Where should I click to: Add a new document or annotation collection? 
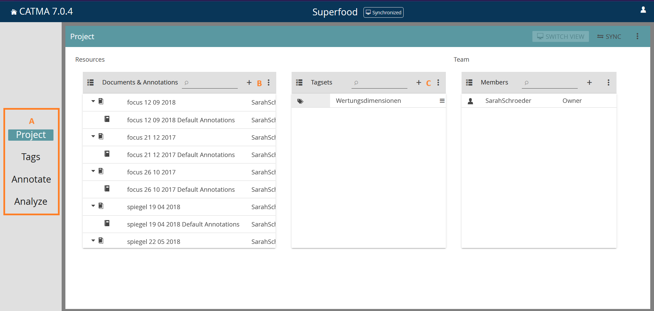(x=249, y=82)
